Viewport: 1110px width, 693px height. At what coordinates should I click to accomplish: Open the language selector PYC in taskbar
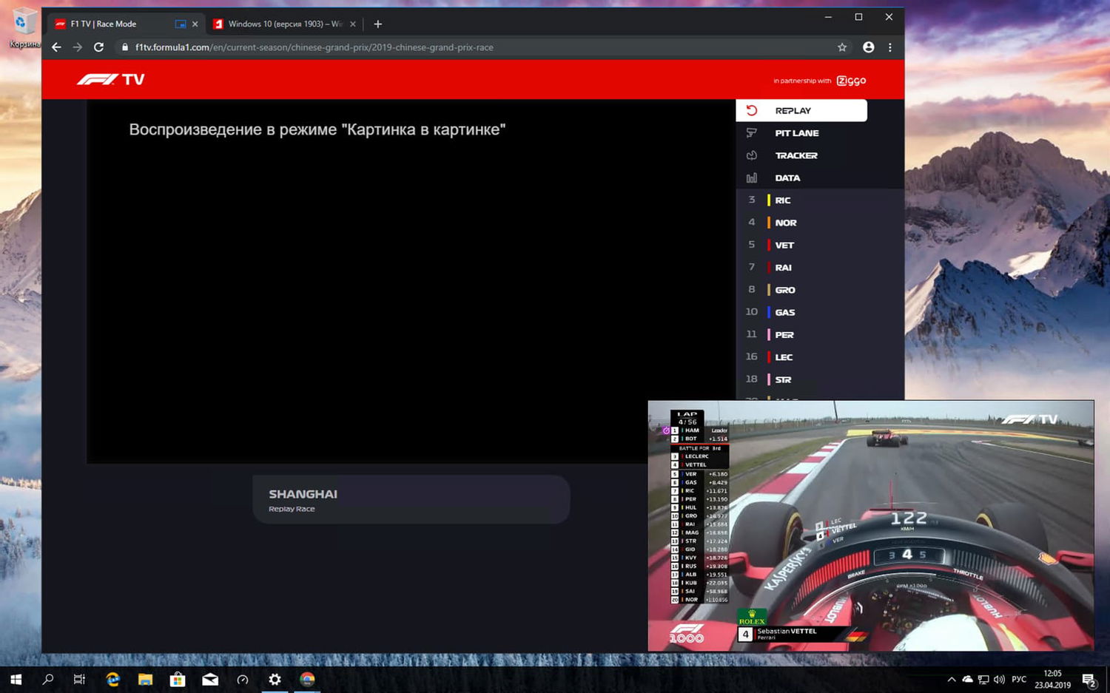tap(1019, 679)
